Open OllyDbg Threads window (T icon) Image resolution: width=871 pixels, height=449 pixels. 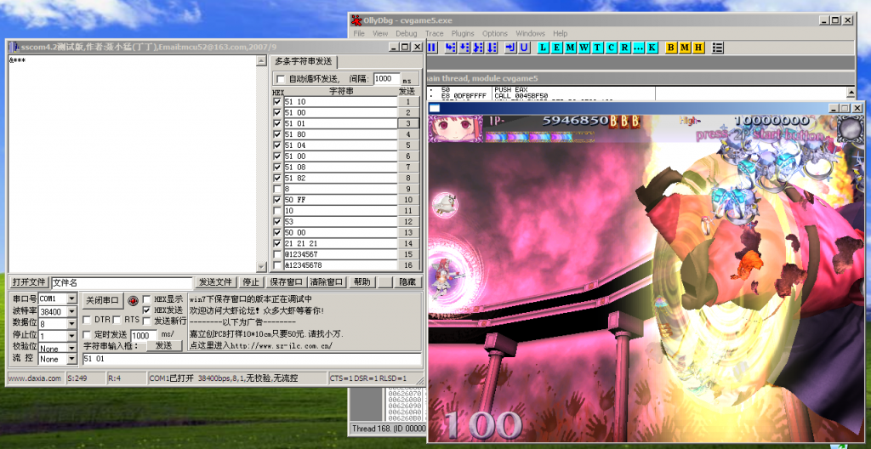pos(597,48)
